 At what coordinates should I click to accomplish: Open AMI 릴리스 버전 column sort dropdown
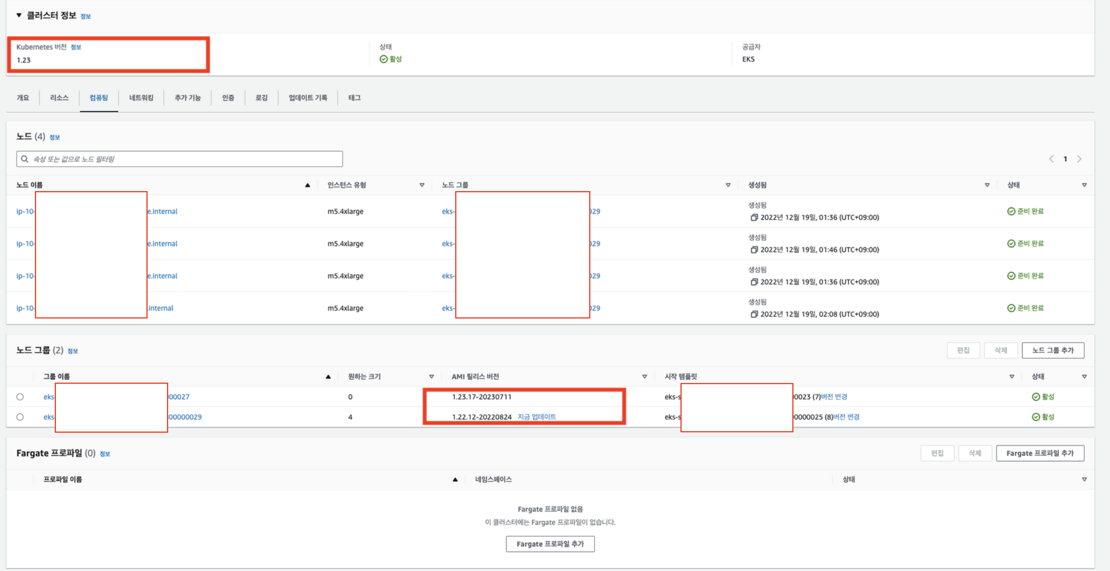click(x=645, y=377)
